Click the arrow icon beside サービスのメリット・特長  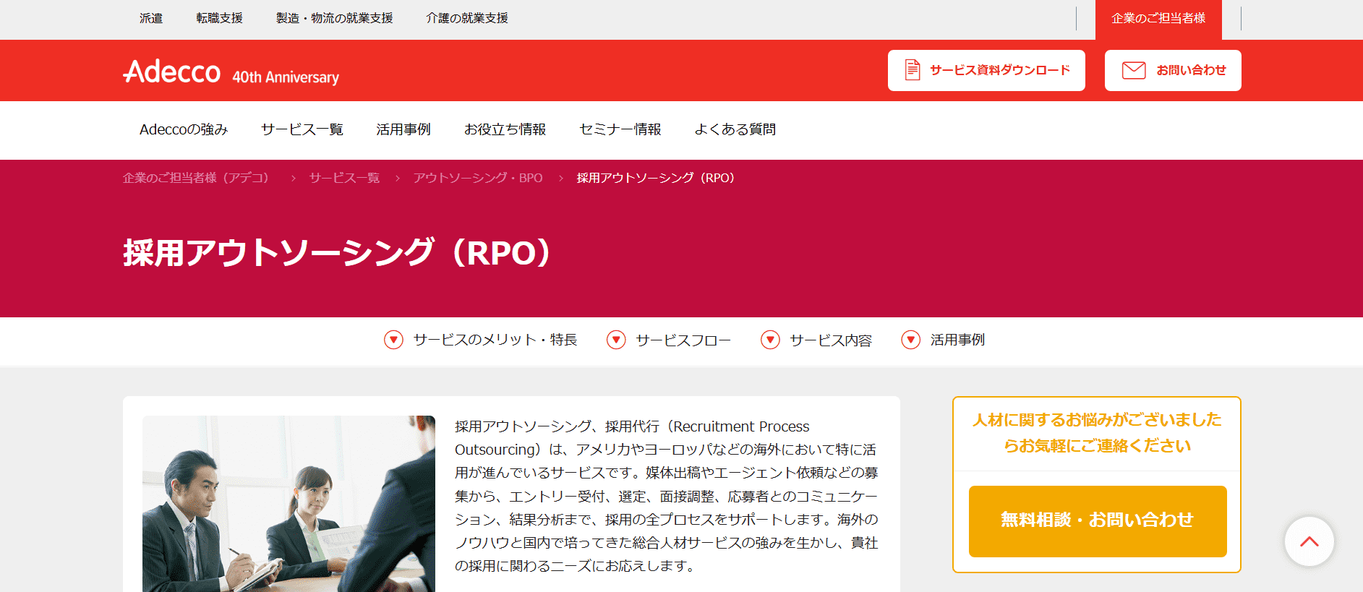(393, 340)
